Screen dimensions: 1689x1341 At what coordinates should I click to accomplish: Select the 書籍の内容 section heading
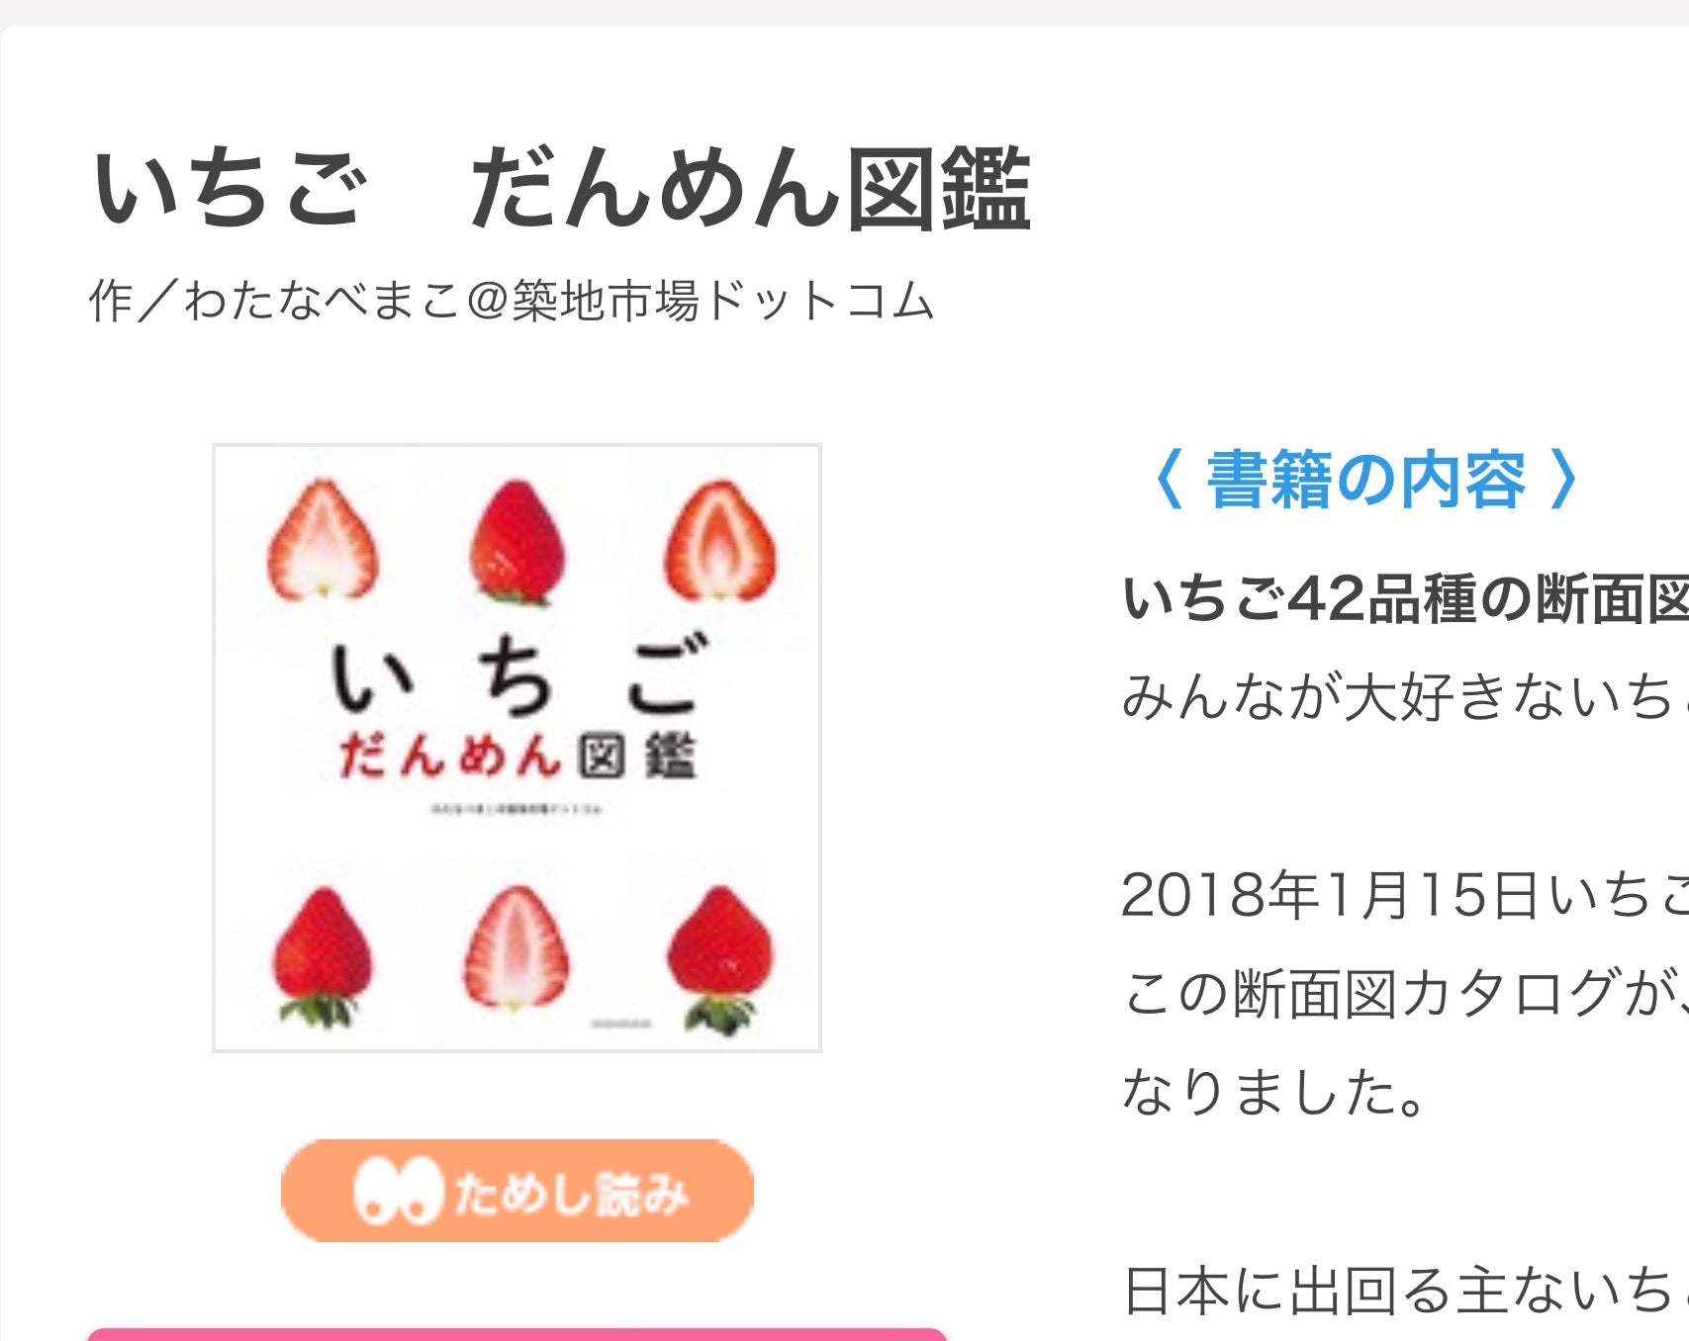click(x=1365, y=480)
